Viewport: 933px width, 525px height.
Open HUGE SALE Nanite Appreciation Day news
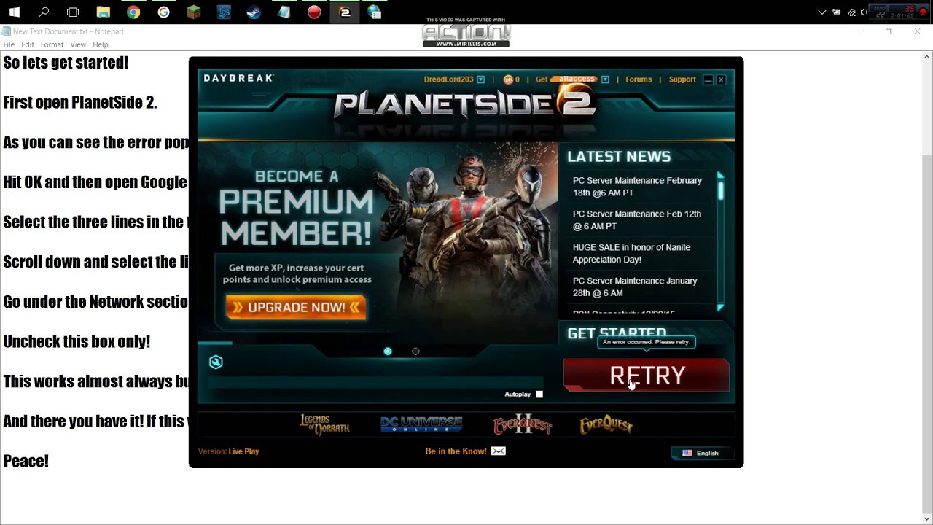pyautogui.click(x=631, y=254)
